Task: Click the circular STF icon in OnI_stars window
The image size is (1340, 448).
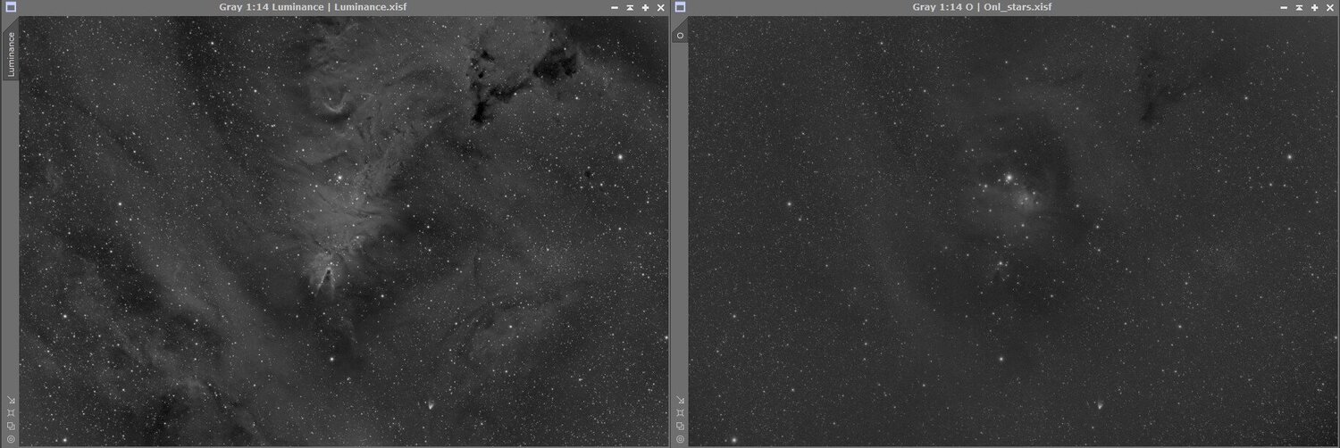Action: (x=681, y=438)
